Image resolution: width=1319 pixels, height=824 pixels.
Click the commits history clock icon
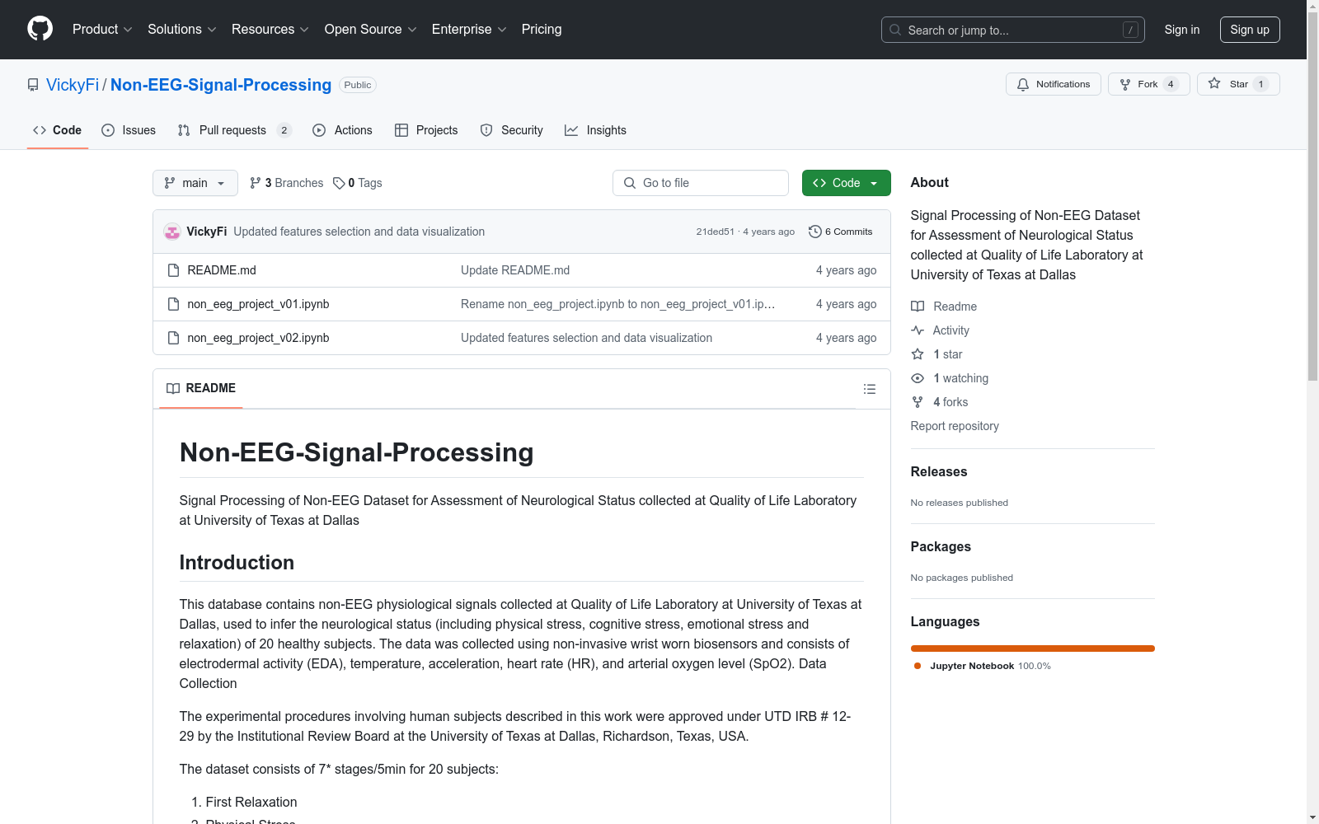click(814, 232)
